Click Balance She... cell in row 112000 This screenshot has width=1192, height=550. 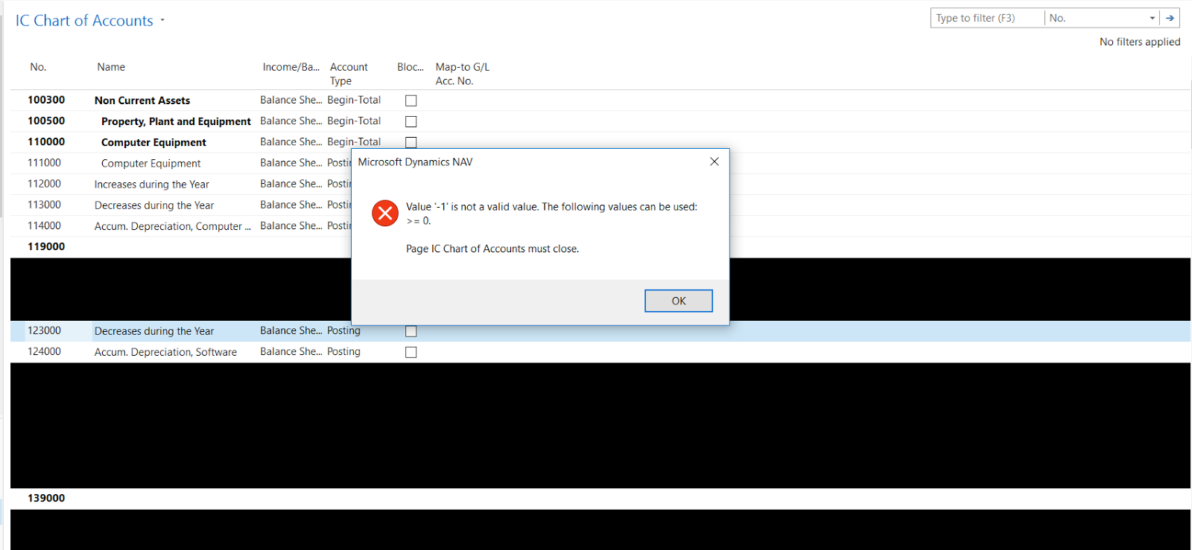[x=291, y=183]
